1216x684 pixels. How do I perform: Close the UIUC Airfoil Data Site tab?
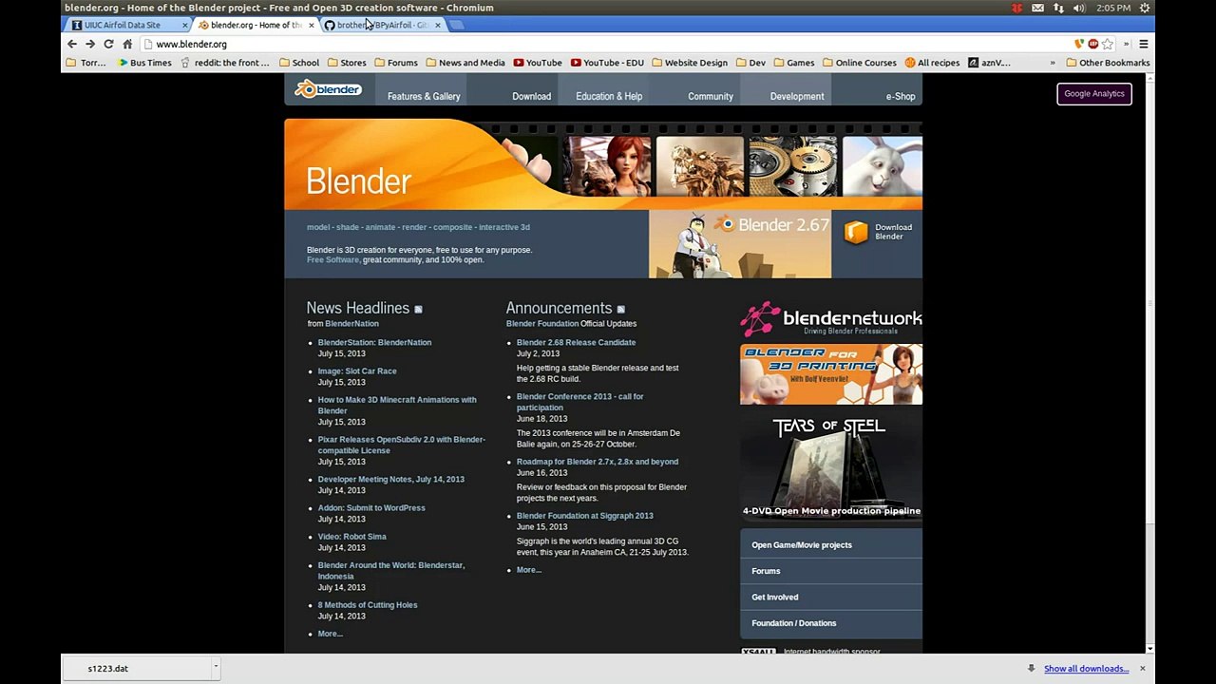(184, 25)
